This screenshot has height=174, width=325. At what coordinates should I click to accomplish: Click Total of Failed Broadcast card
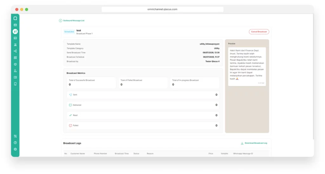tap(143, 83)
